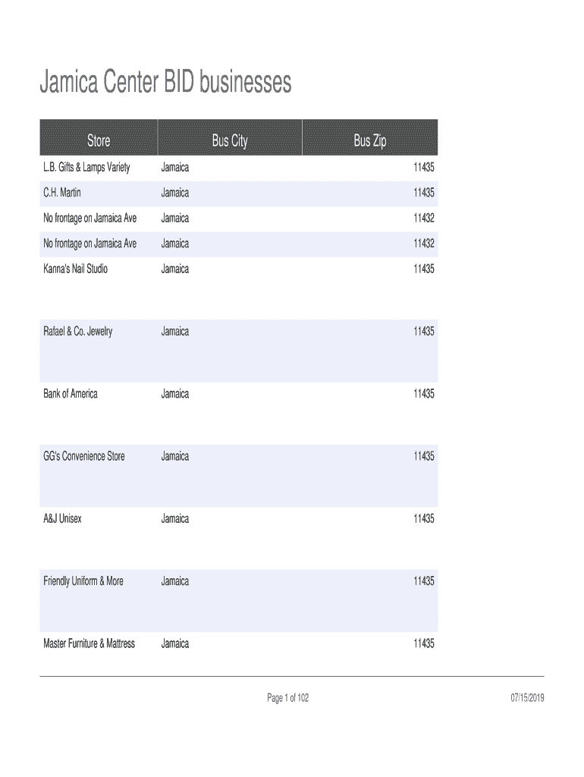
Task: Click the Bank of America store entry
Action: [71, 394]
